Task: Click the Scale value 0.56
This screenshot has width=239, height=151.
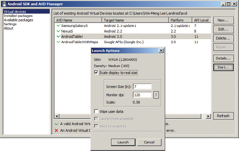Action: coord(136,102)
